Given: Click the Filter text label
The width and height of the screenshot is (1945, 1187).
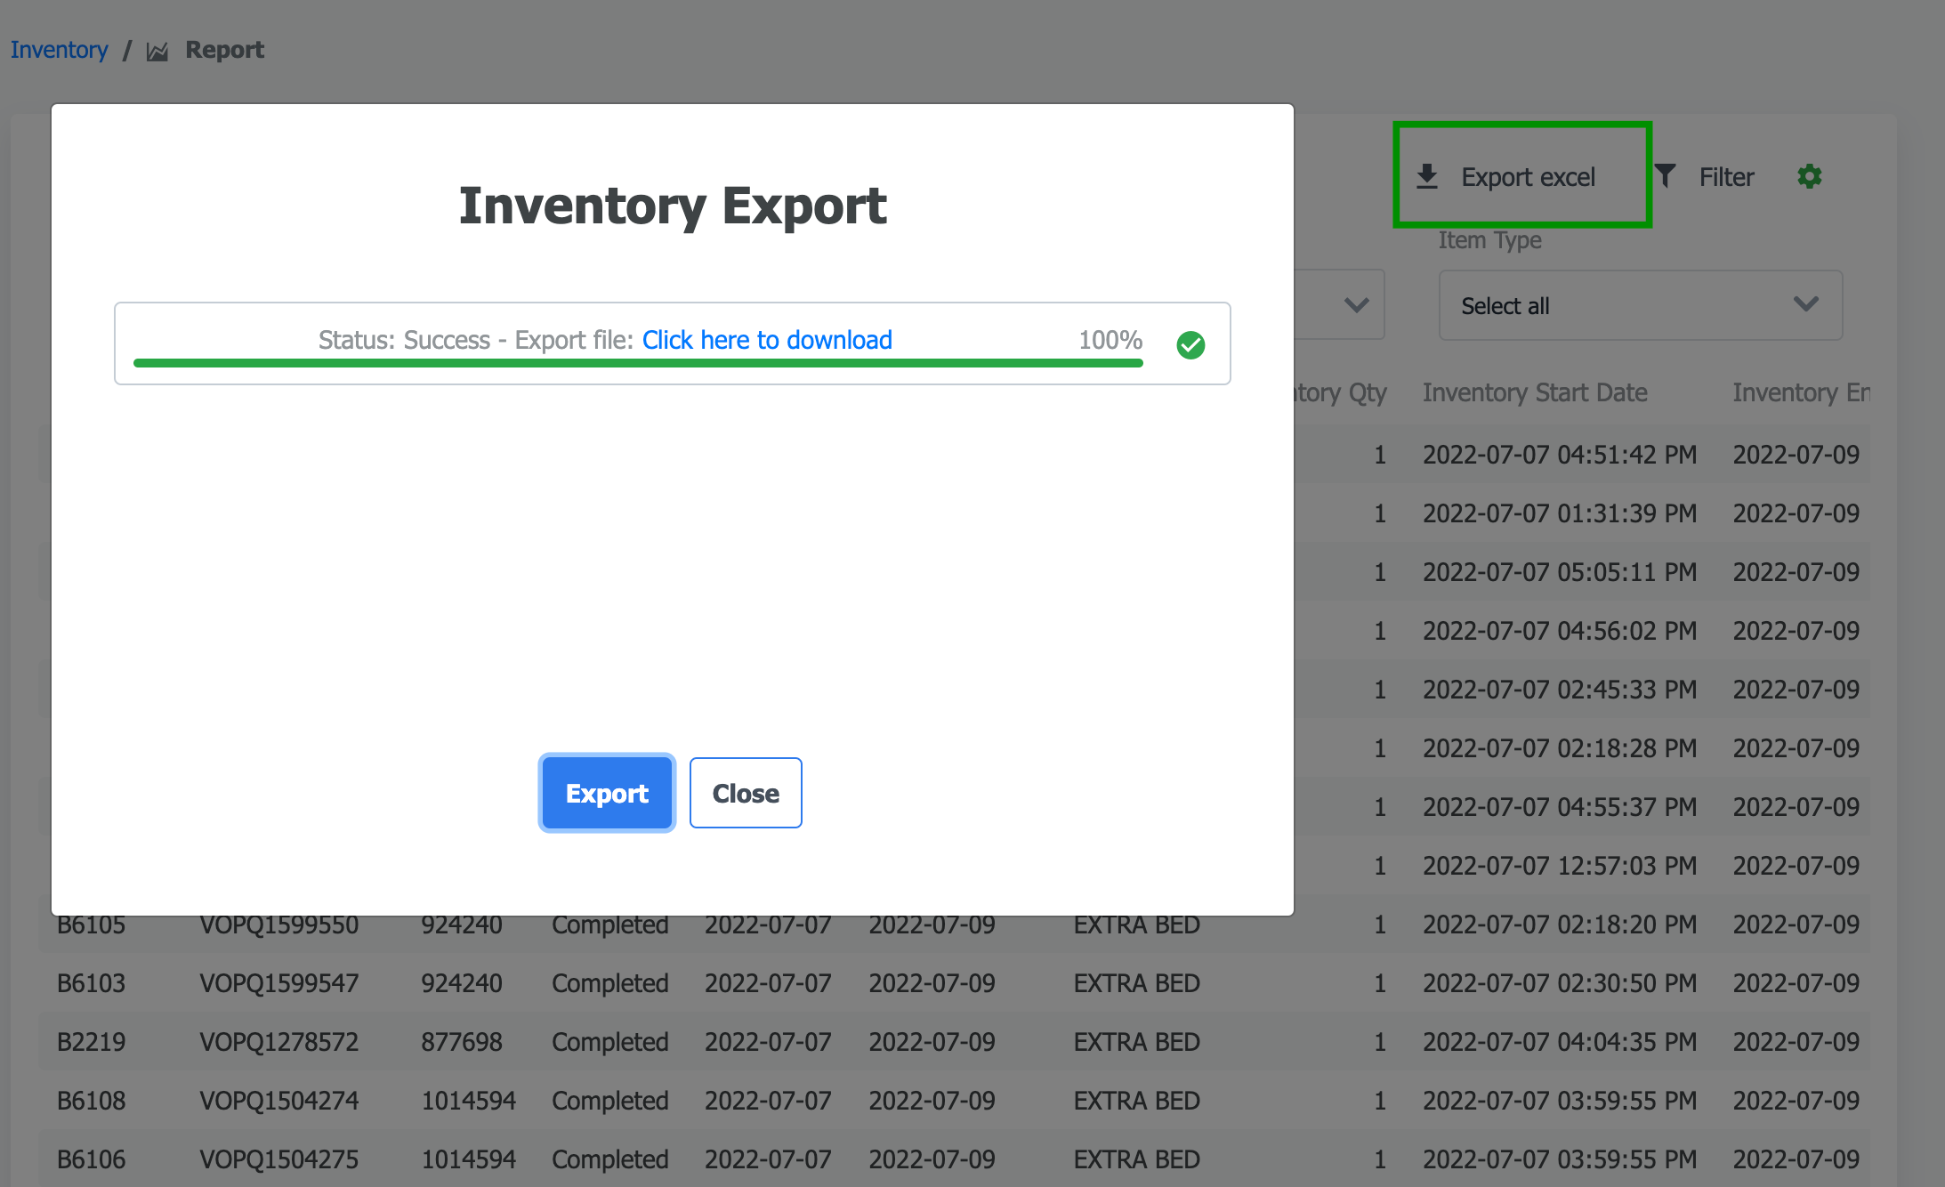Looking at the screenshot, I should pyautogui.click(x=1726, y=177).
